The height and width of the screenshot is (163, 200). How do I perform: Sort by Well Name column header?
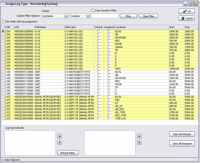(x=49, y=27)
